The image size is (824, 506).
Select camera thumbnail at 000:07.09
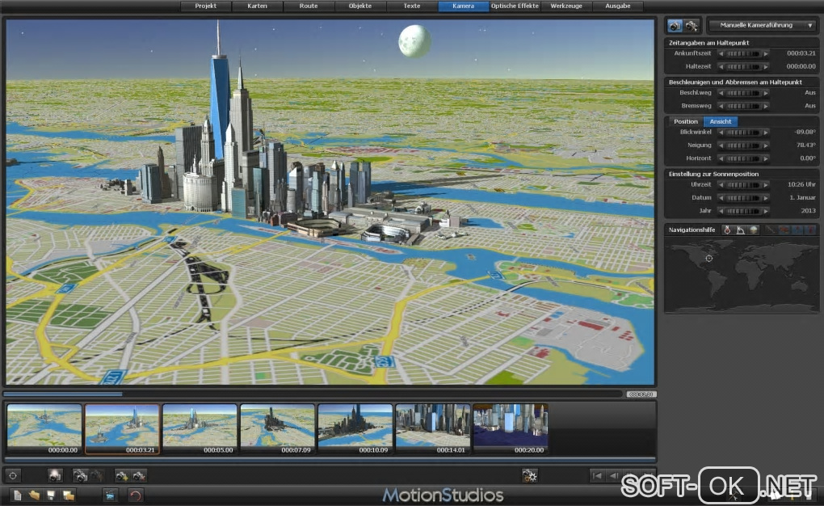[x=277, y=428]
